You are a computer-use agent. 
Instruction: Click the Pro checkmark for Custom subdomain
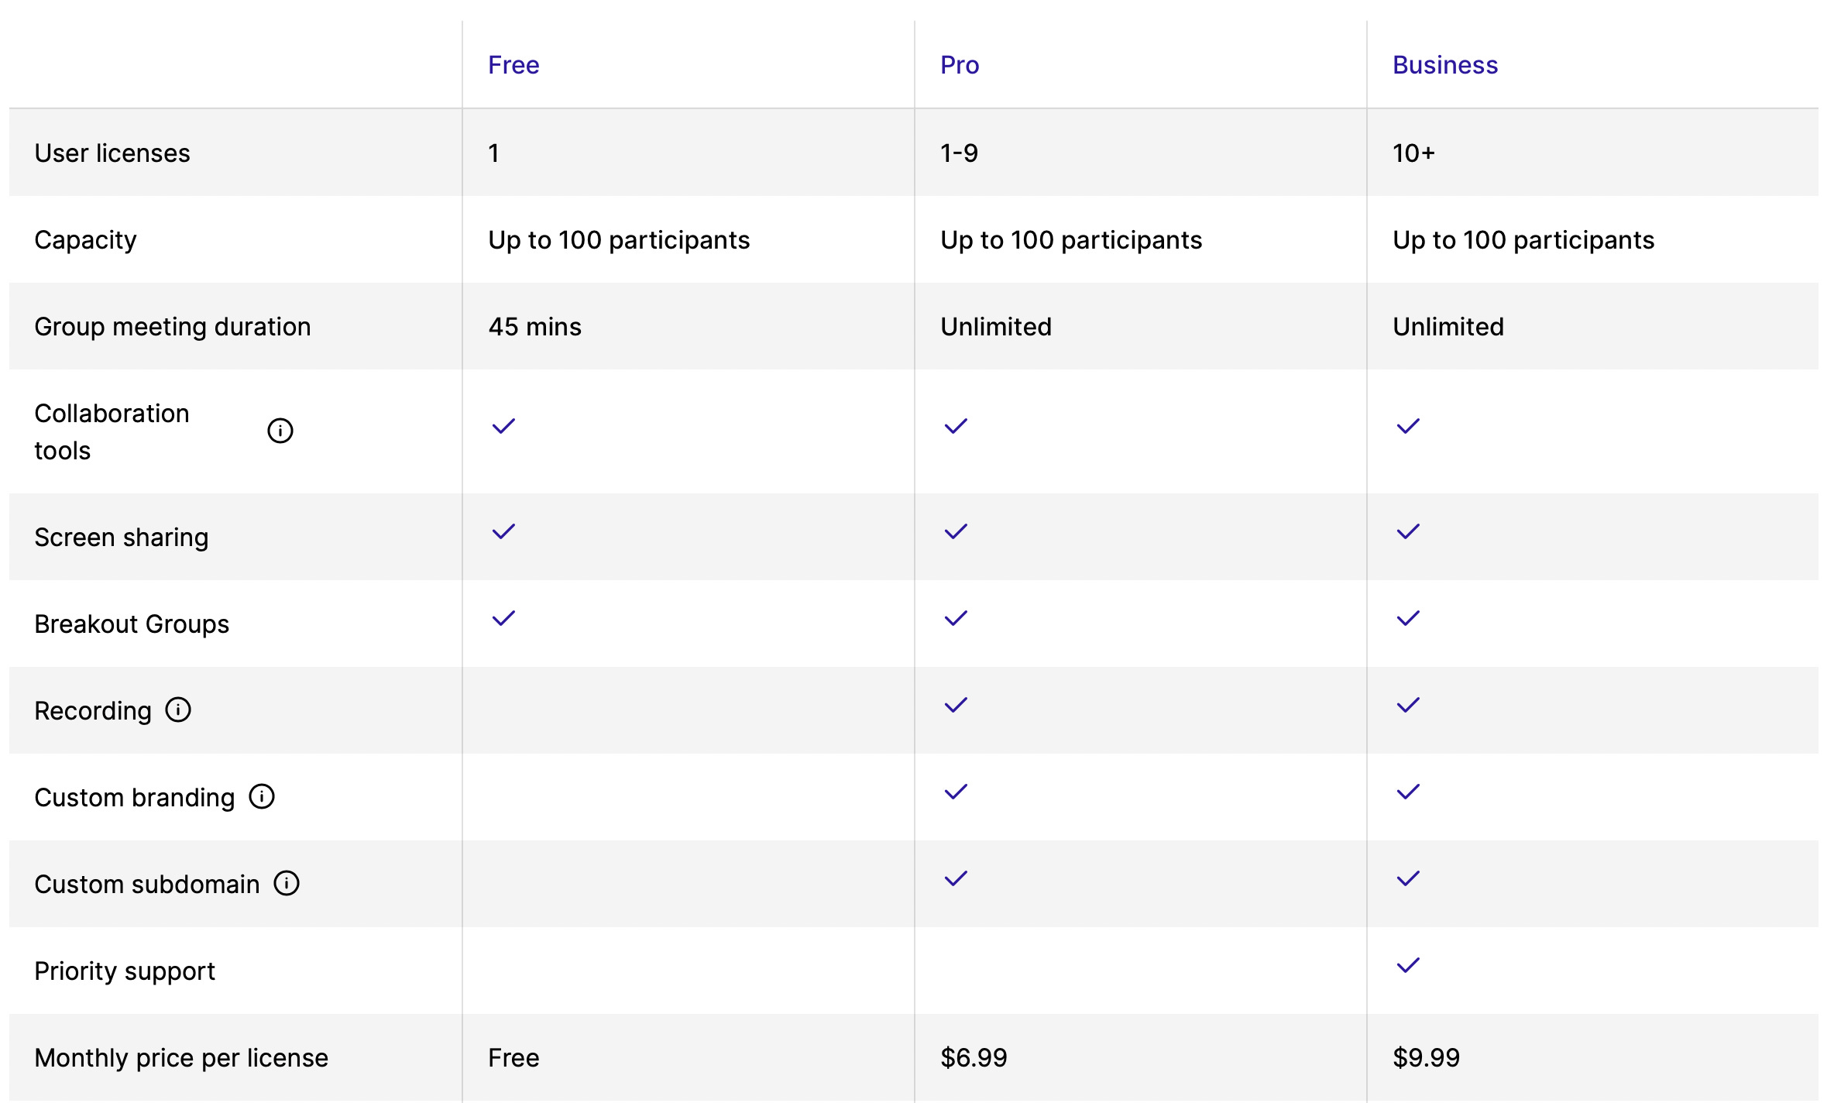[x=956, y=878]
